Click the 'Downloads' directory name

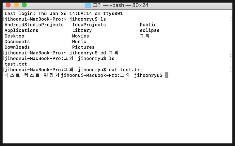tap(17, 47)
